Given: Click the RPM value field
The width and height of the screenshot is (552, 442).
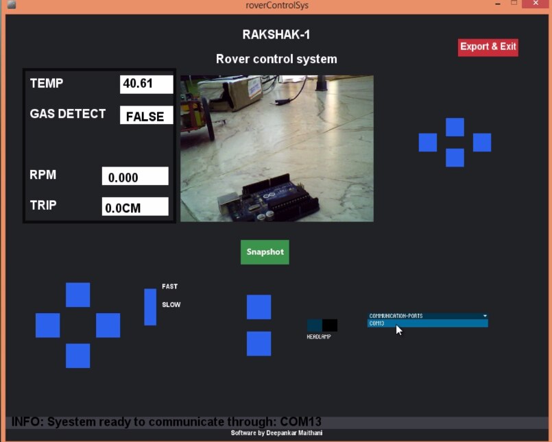Looking at the screenshot, I should [135, 176].
